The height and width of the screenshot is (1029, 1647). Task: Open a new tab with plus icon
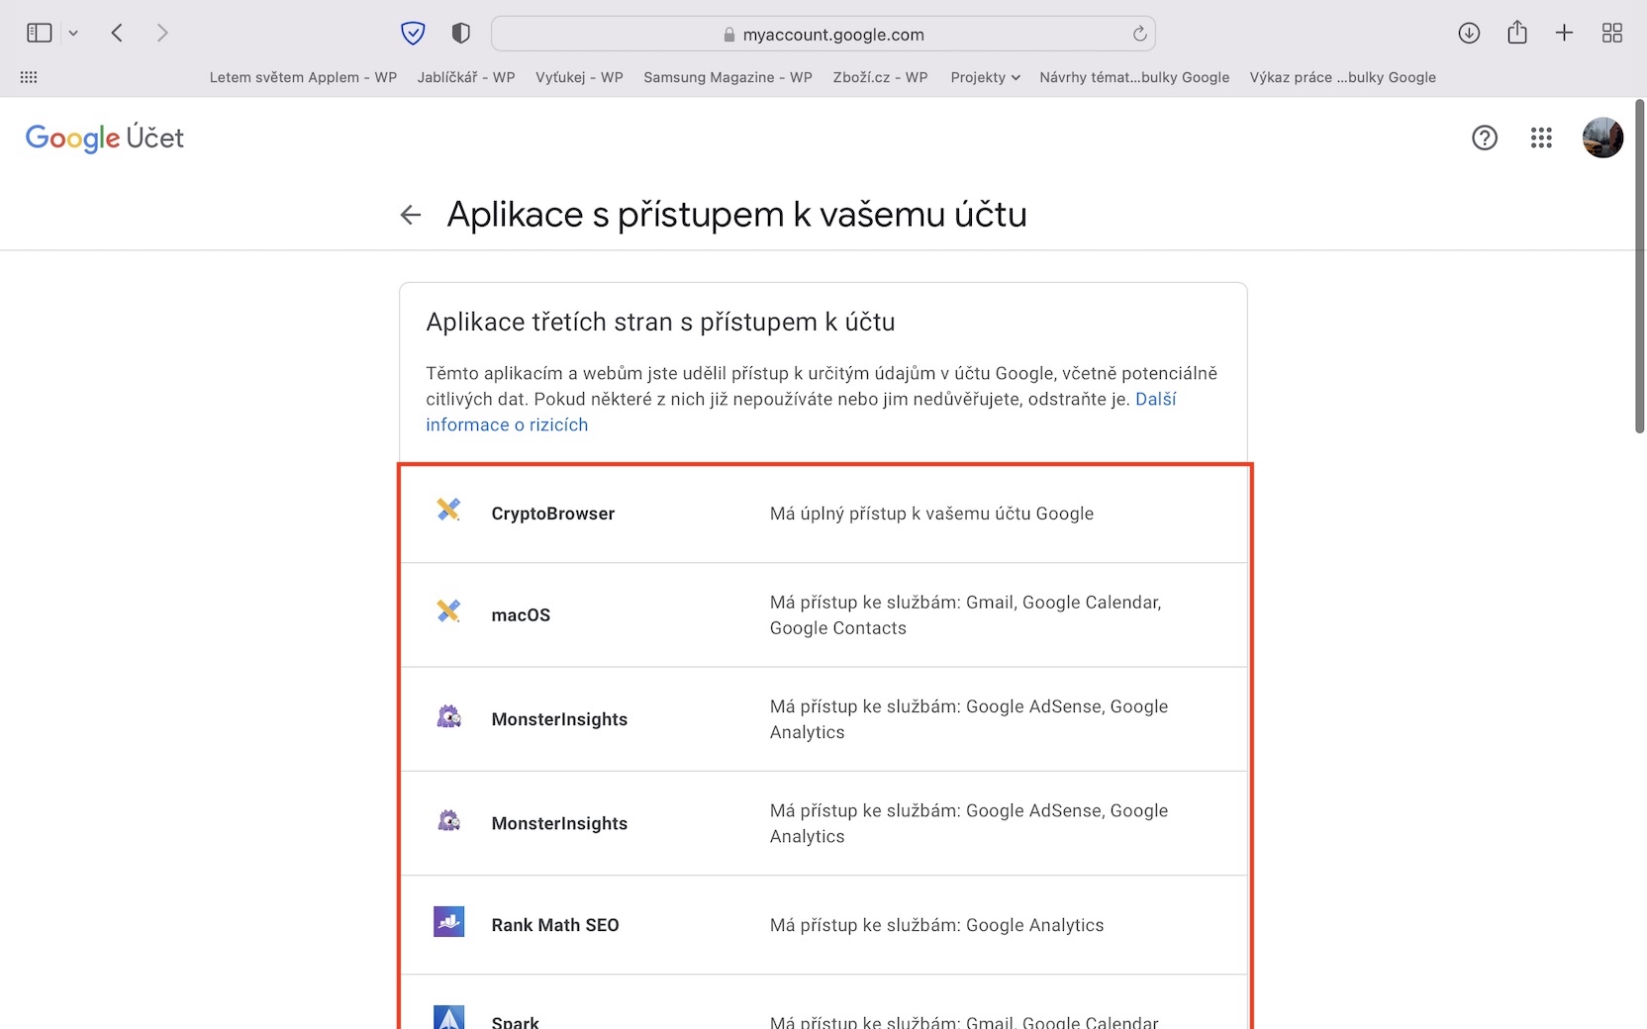click(x=1564, y=34)
